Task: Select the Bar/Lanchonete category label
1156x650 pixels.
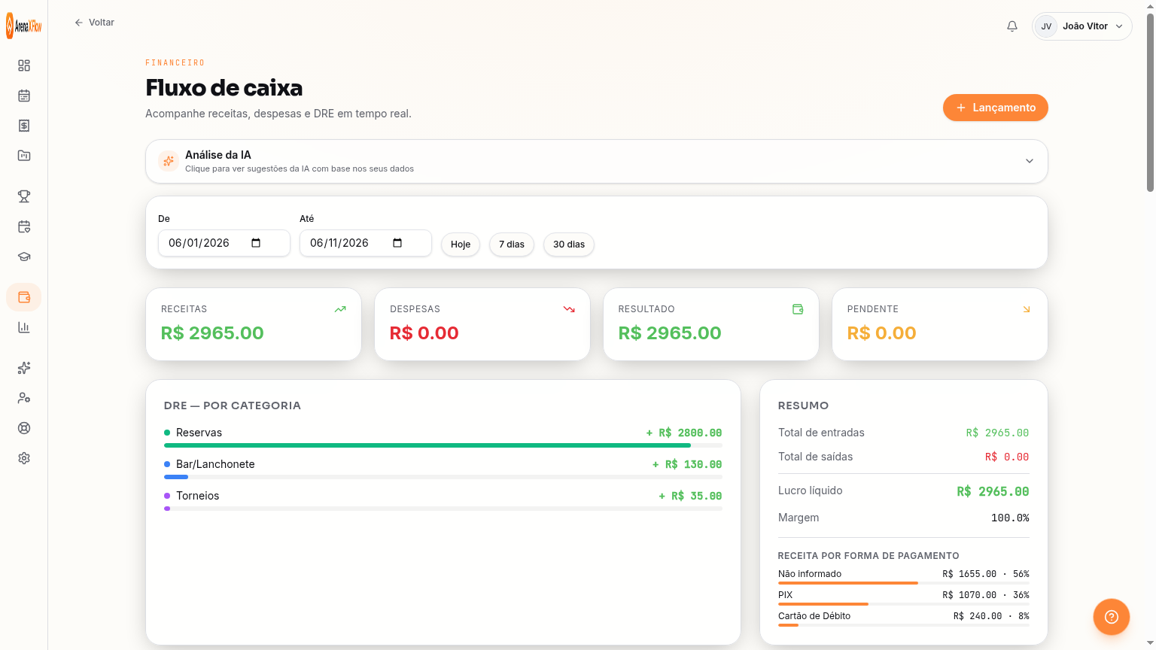Action: point(215,464)
